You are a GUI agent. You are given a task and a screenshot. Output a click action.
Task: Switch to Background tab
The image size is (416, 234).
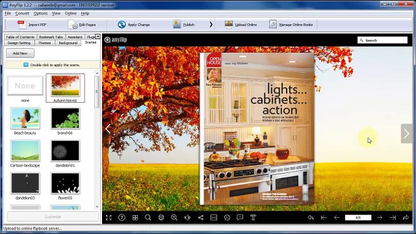coord(68,43)
